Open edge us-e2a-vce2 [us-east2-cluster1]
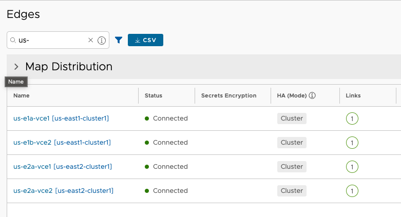The image size is (401, 217). pyautogui.click(x=64, y=191)
